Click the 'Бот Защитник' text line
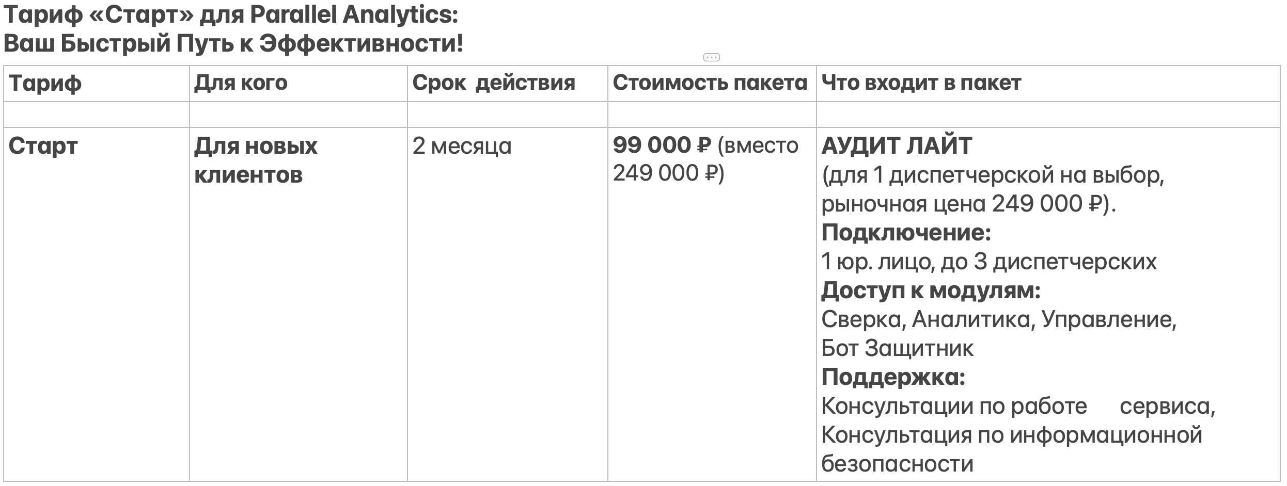This screenshot has width=1287, height=486. 898,349
